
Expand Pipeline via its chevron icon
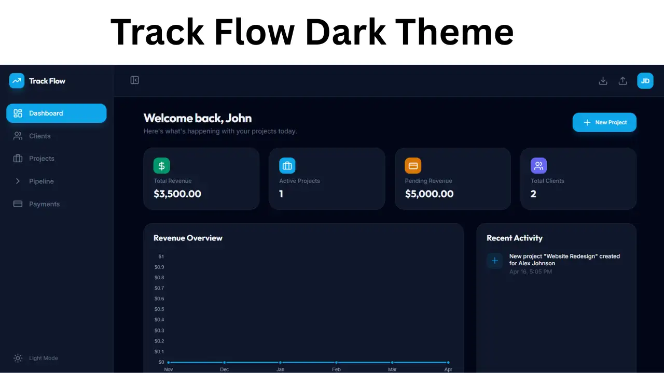pyautogui.click(x=18, y=181)
